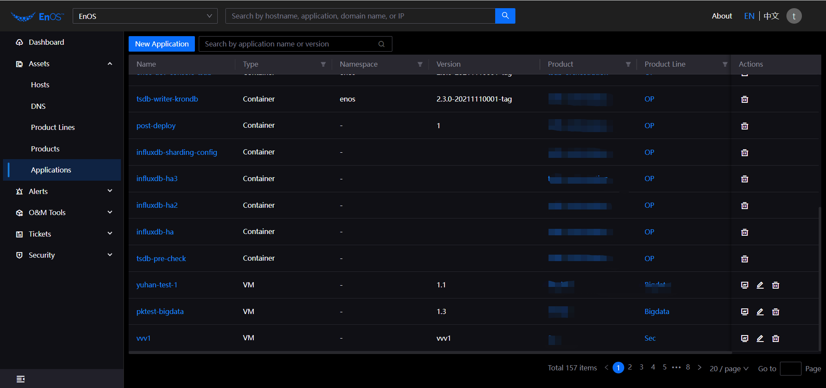Click the Go to page number box
826x388 pixels.
[x=790, y=369]
